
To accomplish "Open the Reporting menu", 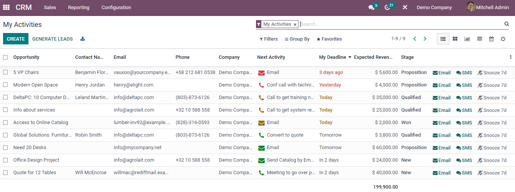I will 79,8.
